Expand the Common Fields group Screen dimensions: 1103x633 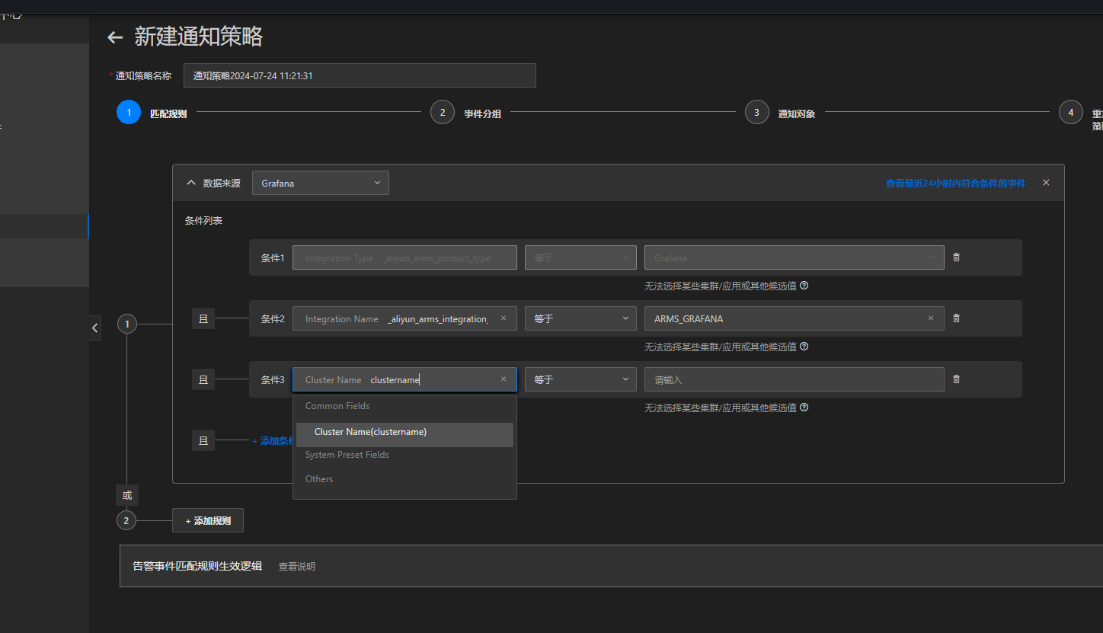pos(337,406)
